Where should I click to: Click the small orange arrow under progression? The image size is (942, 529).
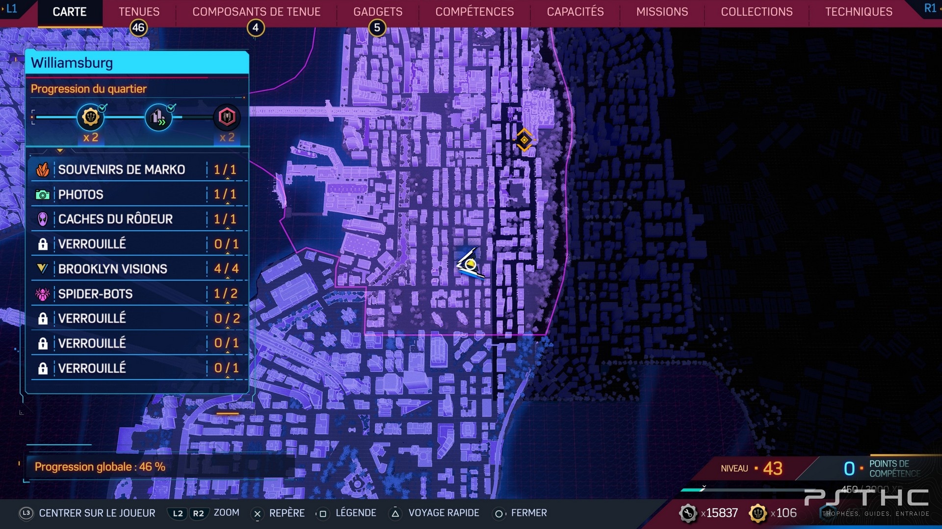pos(60,151)
